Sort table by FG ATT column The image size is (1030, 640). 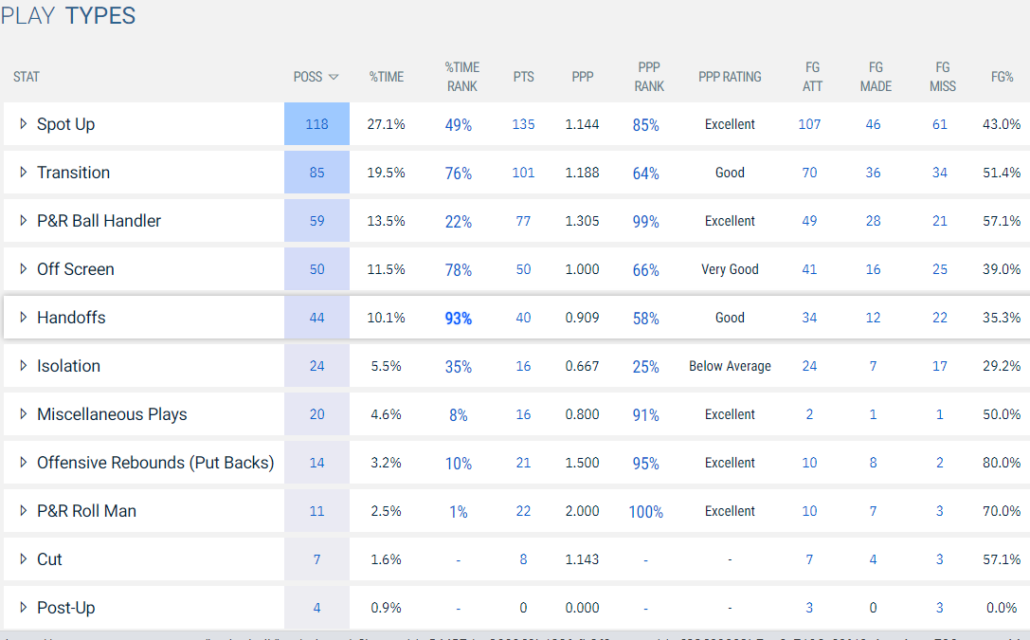(813, 77)
